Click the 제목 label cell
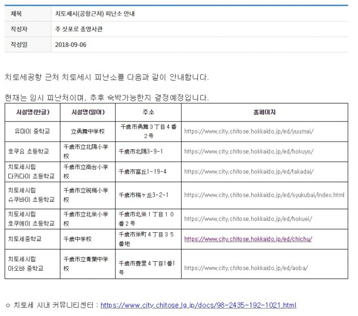 (x=28, y=13)
